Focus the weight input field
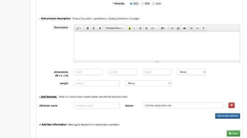Image resolution: width=247 pixels, height=138 pixels. click(97, 83)
